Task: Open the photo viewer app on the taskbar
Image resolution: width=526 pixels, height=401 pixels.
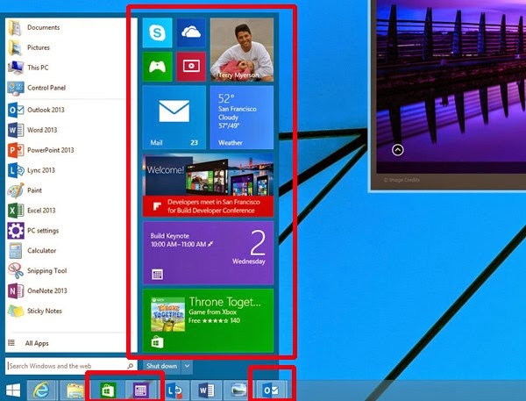Action: click(238, 390)
